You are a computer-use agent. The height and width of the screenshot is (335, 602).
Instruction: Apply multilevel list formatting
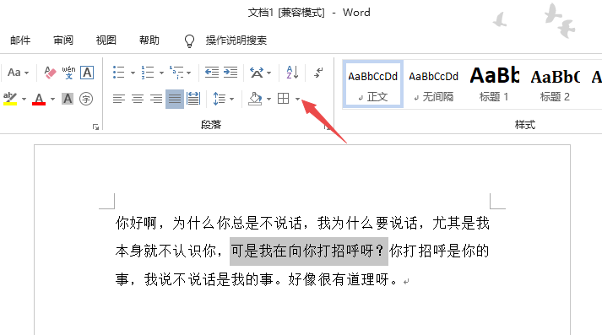[176, 73]
